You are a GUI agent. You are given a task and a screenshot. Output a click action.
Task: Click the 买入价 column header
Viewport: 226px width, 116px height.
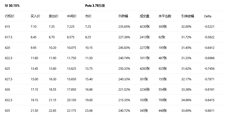click(x=35, y=16)
